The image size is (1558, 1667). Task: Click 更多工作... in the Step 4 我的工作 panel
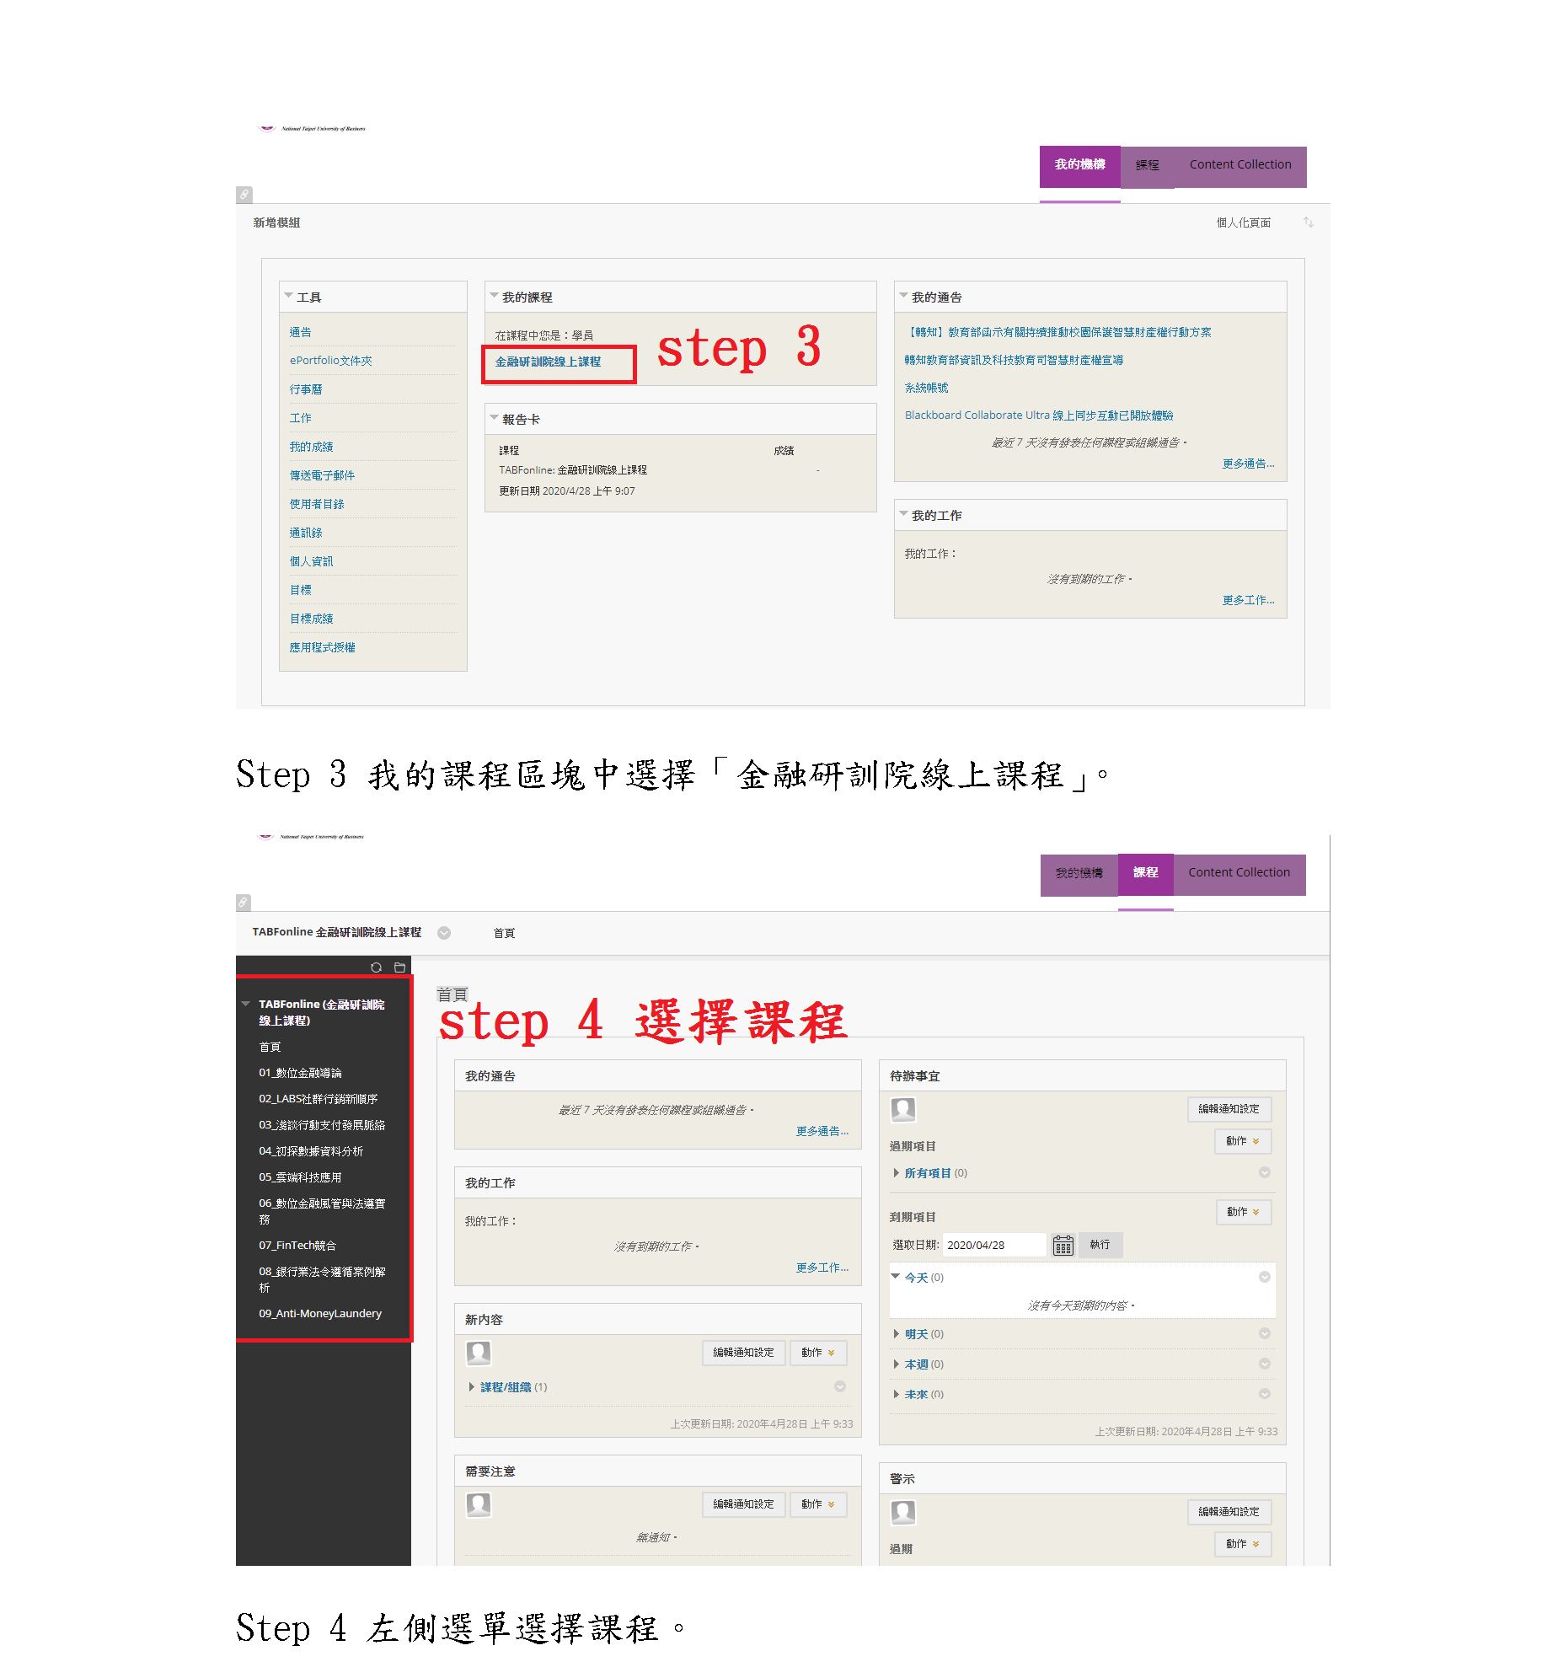pyautogui.click(x=822, y=1268)
